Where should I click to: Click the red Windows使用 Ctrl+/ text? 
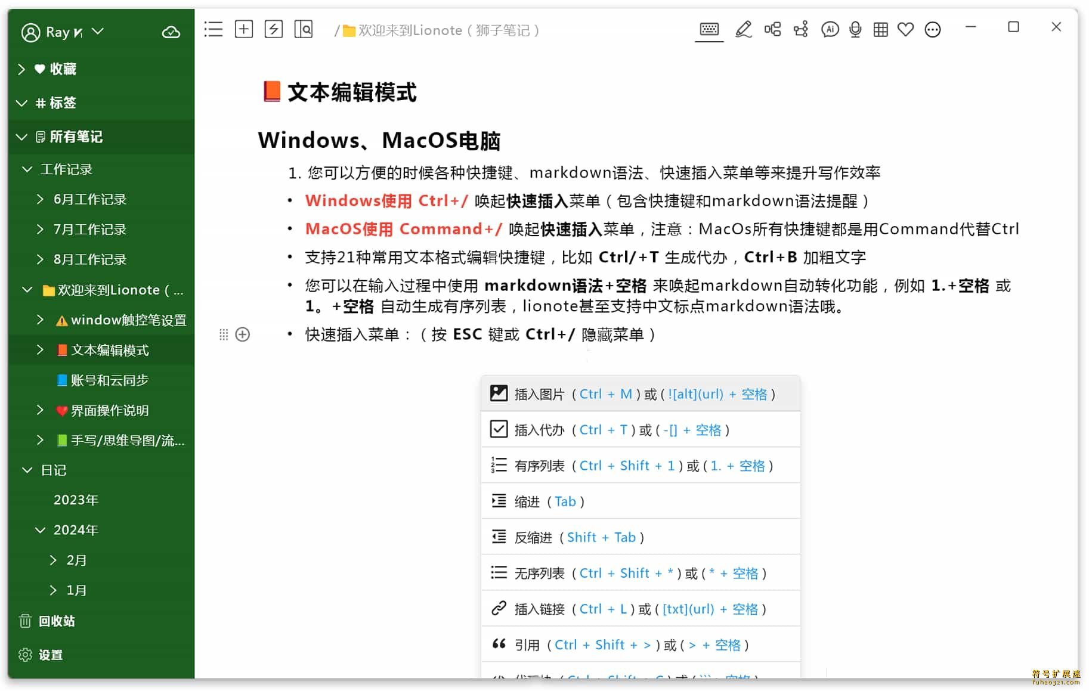(386, 201)
